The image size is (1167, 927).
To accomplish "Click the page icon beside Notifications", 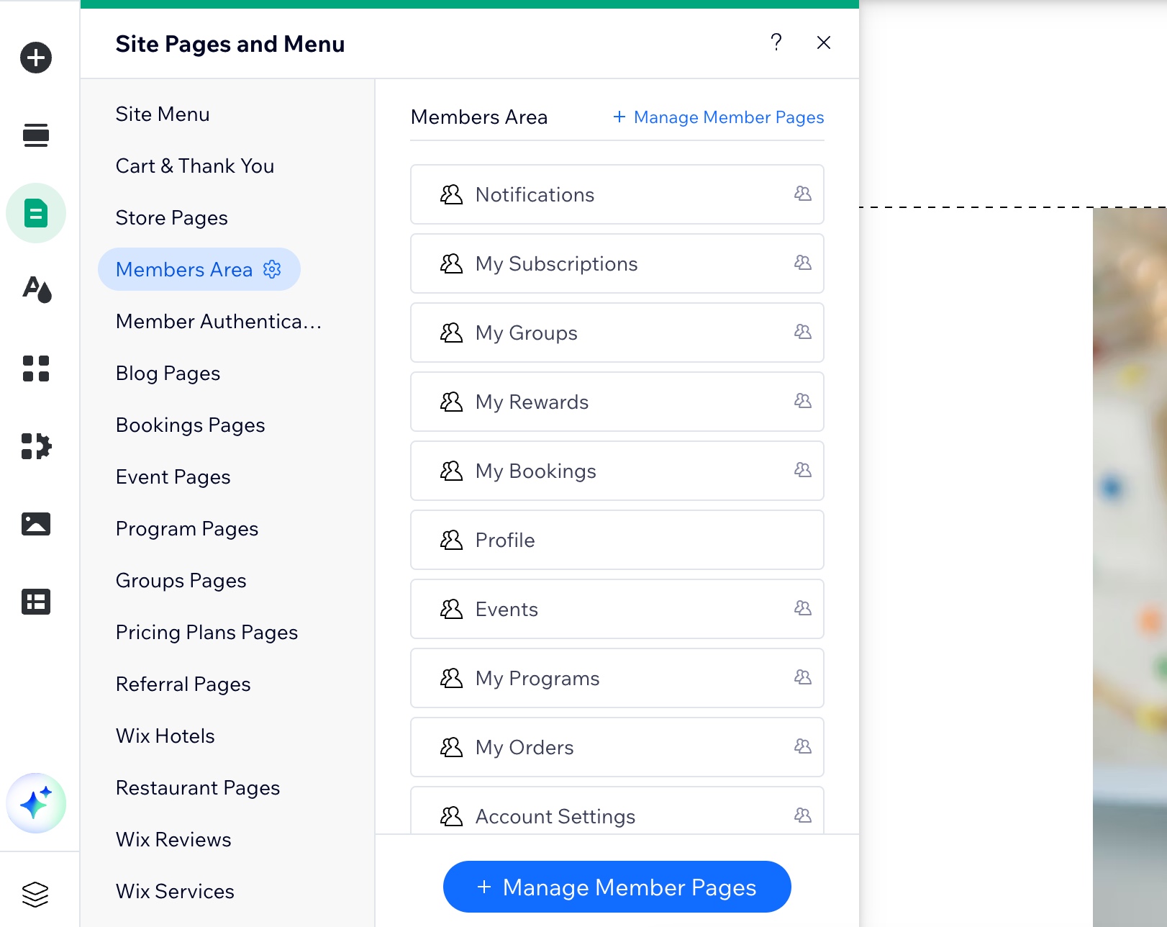I will 451,194.
